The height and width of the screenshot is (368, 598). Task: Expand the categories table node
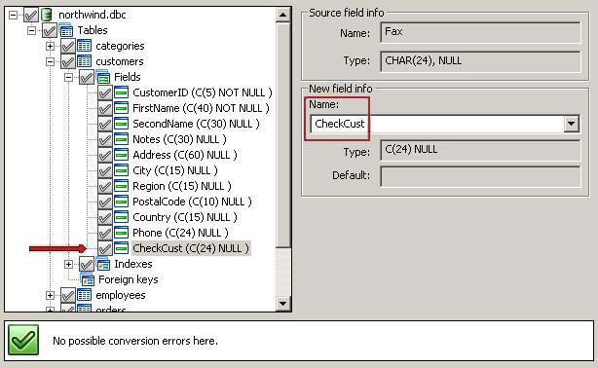coord(50,46)
